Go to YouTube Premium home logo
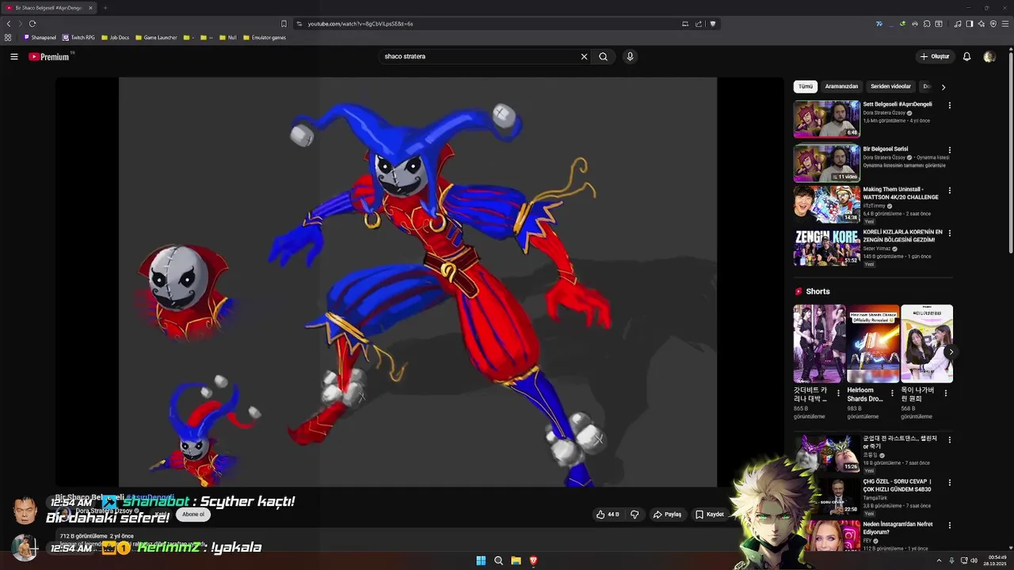The image size is (1014, 570). click(x=49, y=56)
